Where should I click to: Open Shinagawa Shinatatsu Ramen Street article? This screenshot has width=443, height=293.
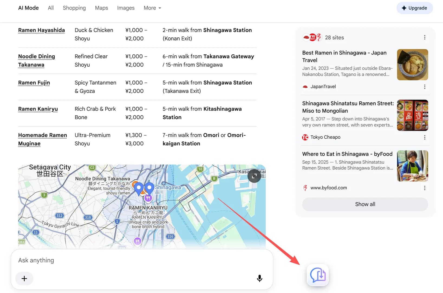pos(348,107)
